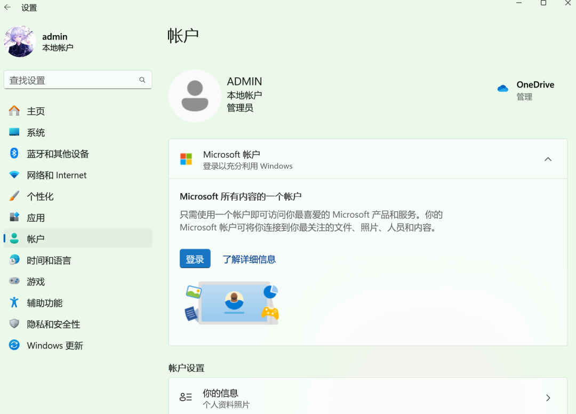Click the paintbrush icon for 个性化
The height and width of the screenshot is (414, 576).
coord(14,196)
